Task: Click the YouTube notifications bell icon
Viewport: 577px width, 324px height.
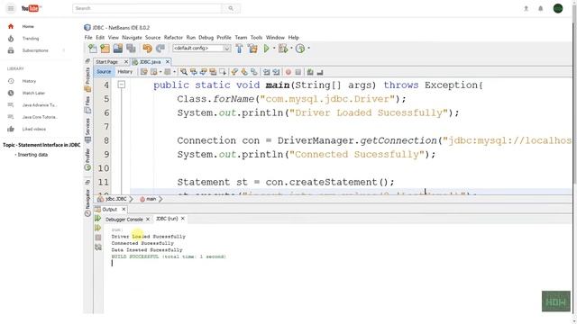Action: (541, 8)
